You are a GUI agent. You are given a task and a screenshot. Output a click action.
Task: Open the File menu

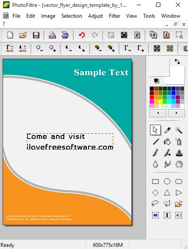[16, 16]
